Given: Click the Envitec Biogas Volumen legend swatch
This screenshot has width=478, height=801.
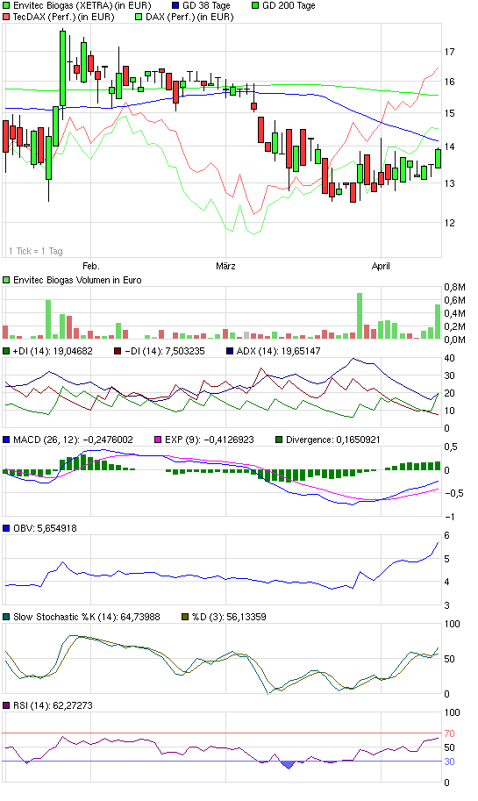Looking at the screenshot, I should (6, 280).
